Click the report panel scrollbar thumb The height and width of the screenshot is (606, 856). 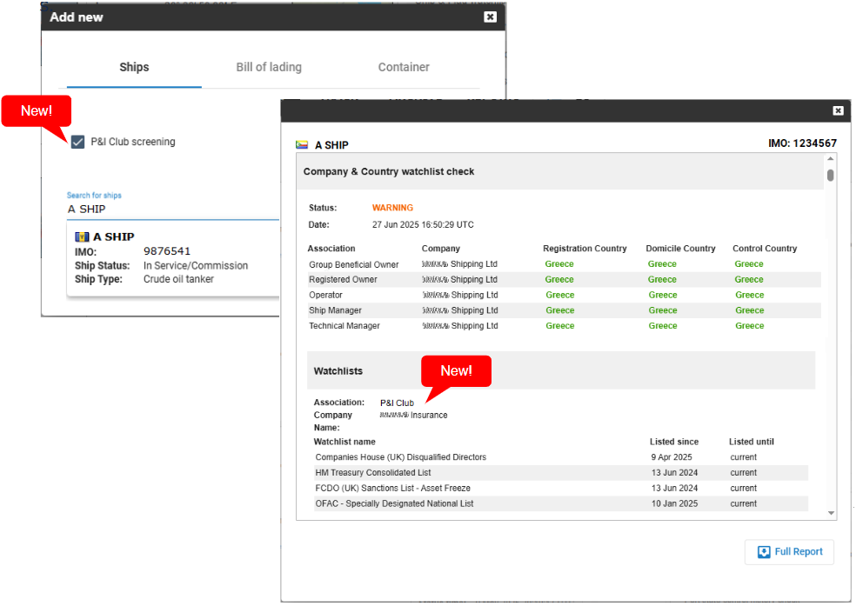pos(831,175)
